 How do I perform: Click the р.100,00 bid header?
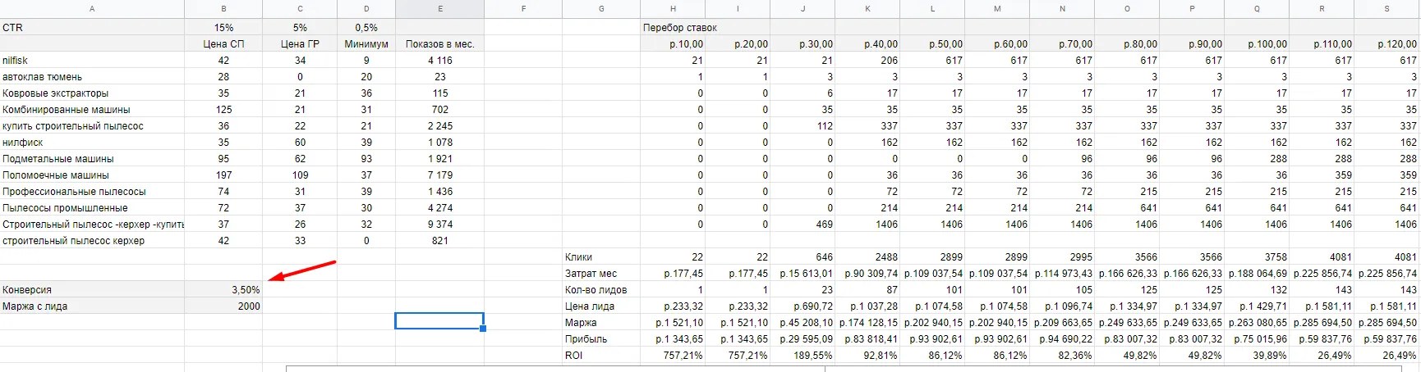pyautogui.click(x=1257, y=43)
